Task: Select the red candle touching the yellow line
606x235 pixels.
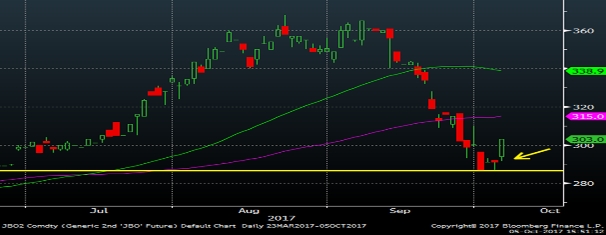Action: click(x=481, y=161)
